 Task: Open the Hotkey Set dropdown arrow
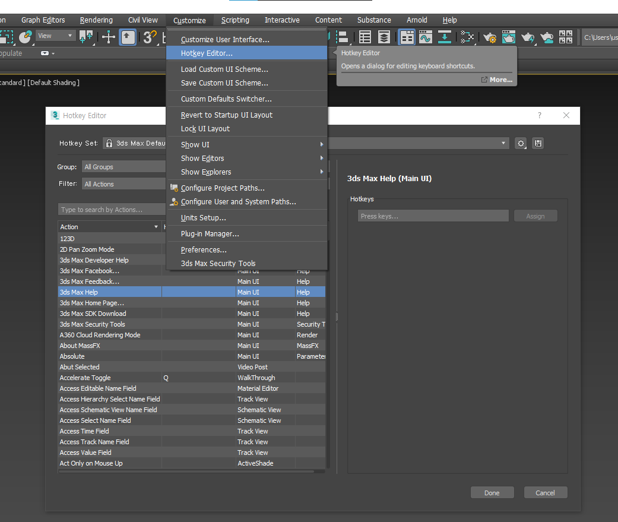coord(503,143)
